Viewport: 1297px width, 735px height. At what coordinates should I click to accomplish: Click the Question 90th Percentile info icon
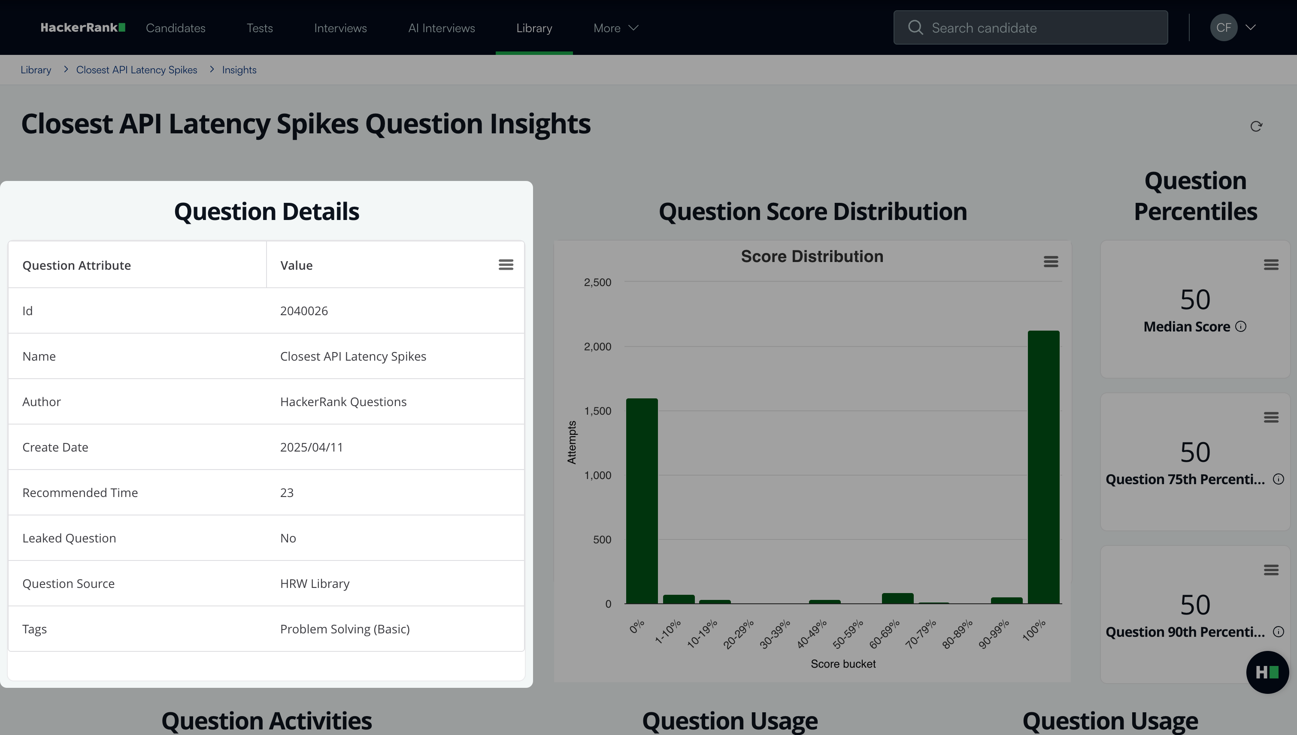(1278, 632)
